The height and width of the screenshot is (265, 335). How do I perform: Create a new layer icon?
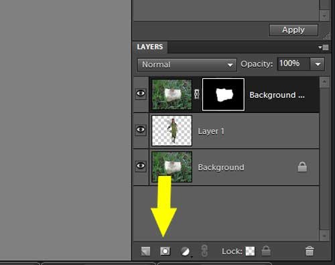tap(145, 252)
